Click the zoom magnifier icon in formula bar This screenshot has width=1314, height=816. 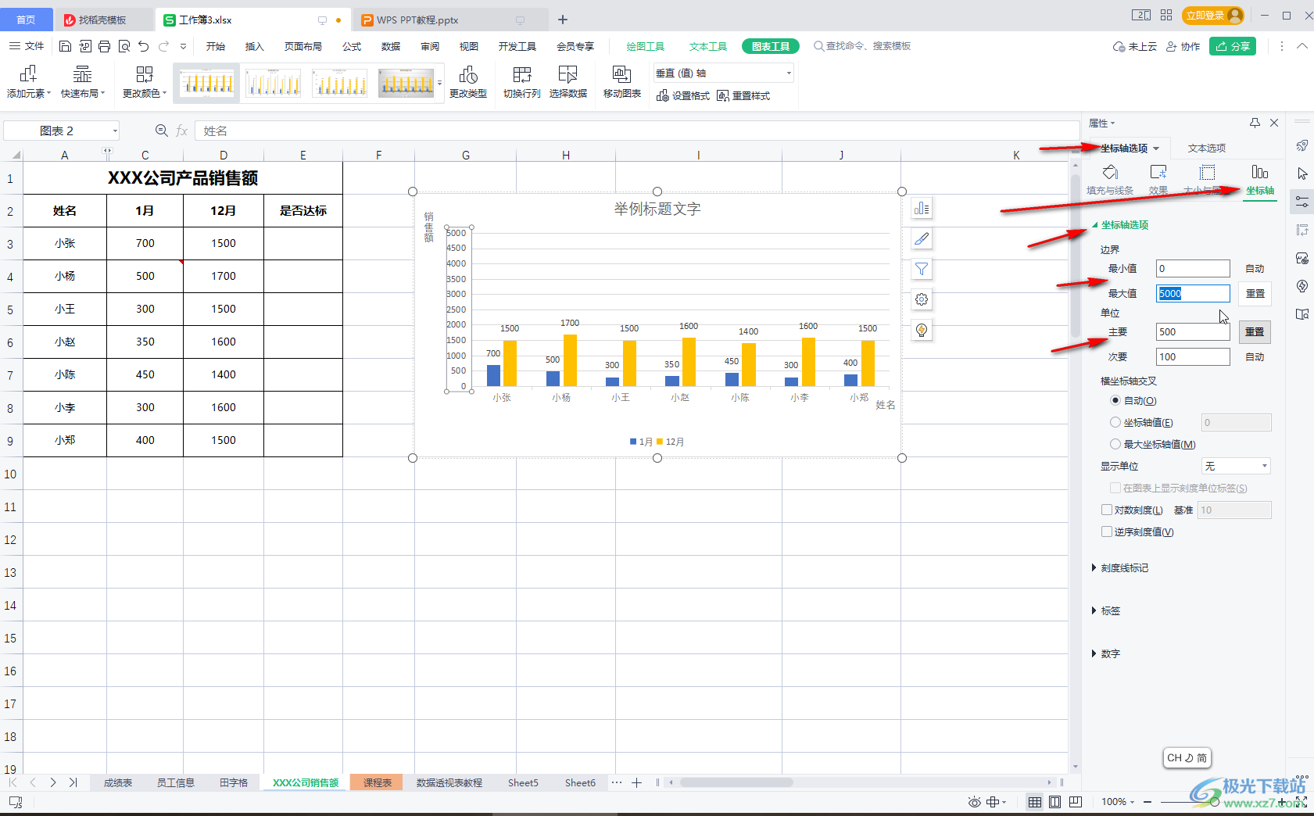pos(162,131)
